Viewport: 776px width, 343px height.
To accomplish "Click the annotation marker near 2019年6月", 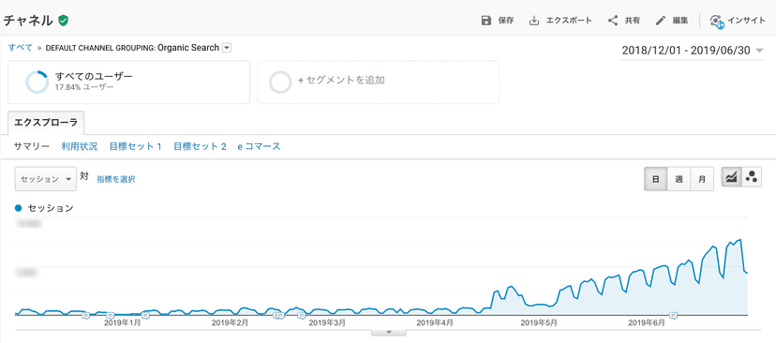I will point(673,315).
